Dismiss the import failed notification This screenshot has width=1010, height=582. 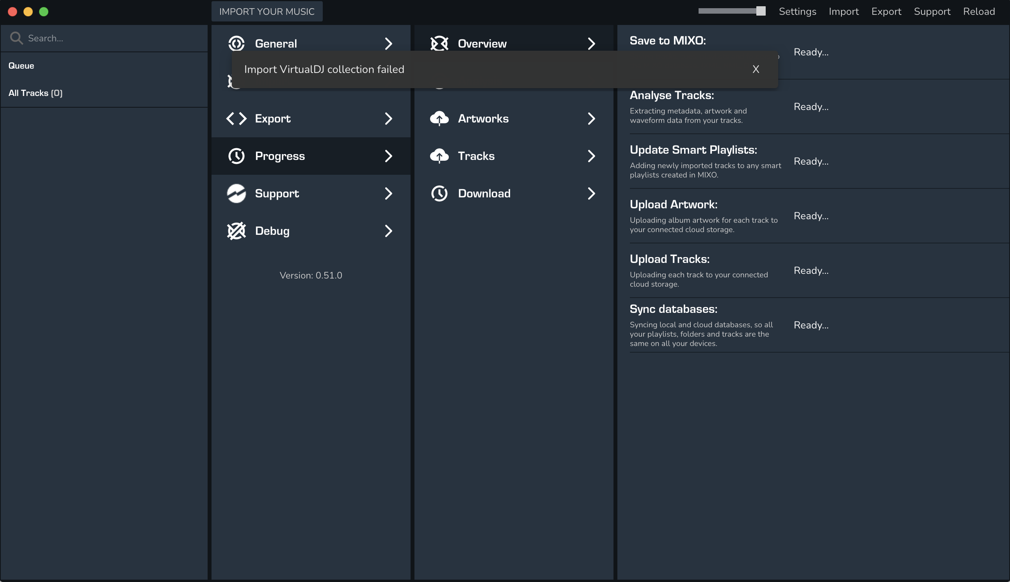[755, 69]
